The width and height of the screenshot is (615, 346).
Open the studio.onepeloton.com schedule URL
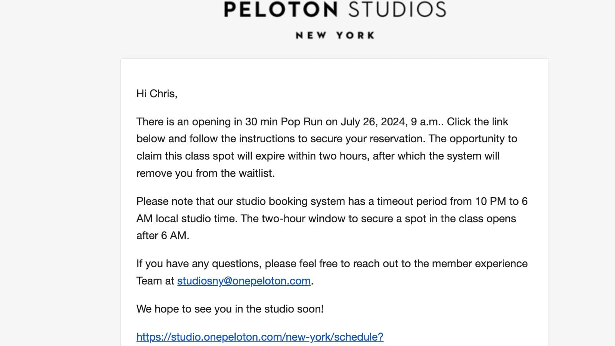[260, 337]
